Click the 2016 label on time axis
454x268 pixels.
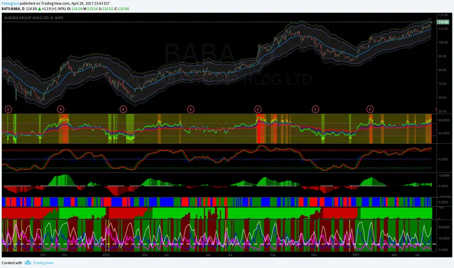pyautogui.click(x=106, y=255)
